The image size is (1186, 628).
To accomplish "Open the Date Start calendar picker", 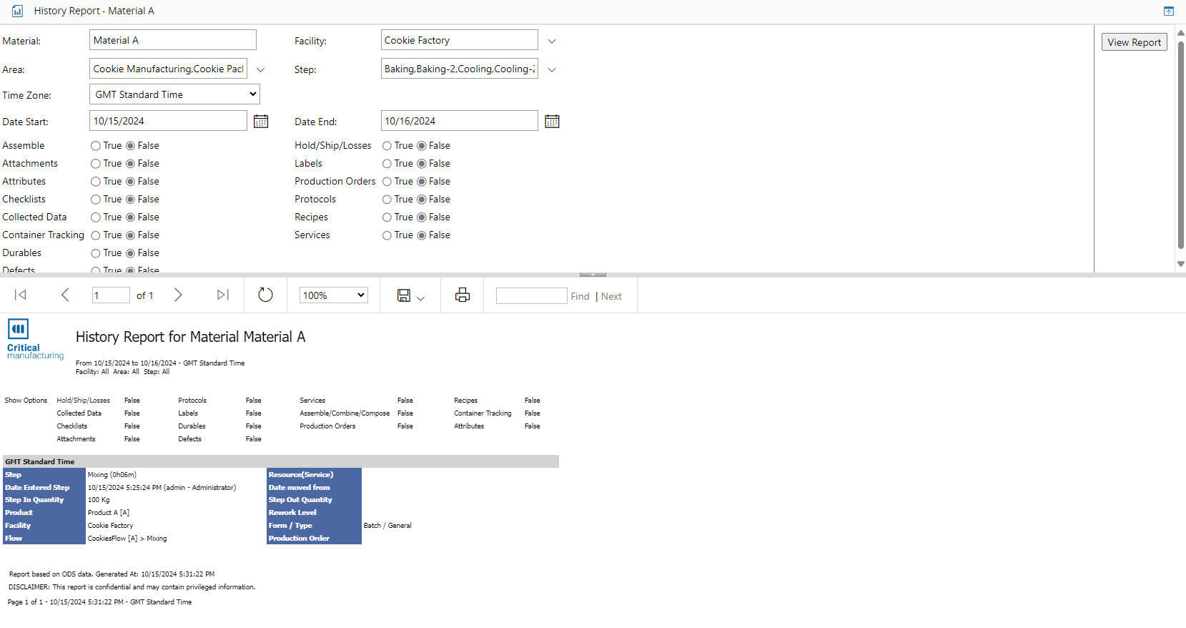I will tap(261, 122).
